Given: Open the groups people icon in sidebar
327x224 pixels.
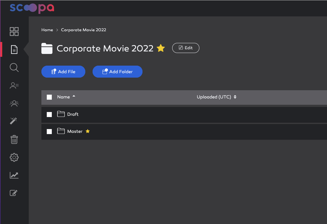Looking at the screenshot, I should 14,103.
